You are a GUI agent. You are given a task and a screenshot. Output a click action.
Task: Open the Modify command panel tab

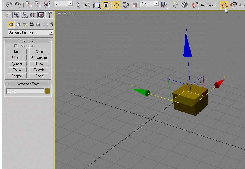(x=16, y=15)
